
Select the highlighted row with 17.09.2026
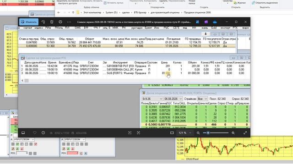tap(127, 46)
